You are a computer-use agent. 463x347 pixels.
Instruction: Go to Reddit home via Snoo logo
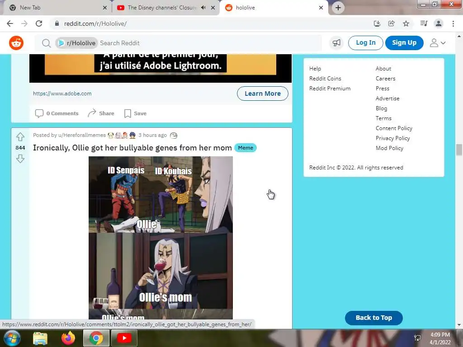click(16, 43)
